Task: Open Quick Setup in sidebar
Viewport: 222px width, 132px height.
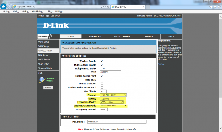Action: coord(48,42)
